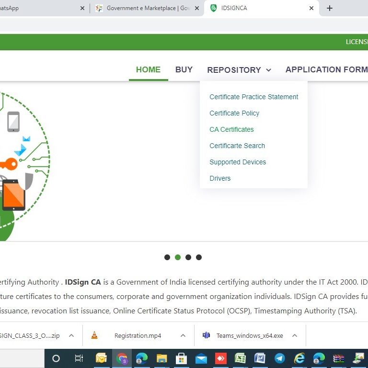Open Task View from the taskbar
The height and width of the screenshot is (368, 368).
click(79, 358)
